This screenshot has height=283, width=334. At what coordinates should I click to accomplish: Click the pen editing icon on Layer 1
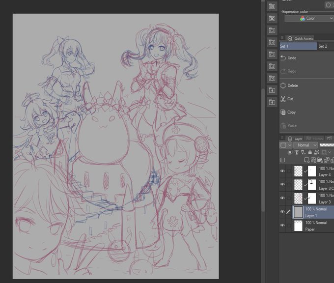click(x=288, y=212)
